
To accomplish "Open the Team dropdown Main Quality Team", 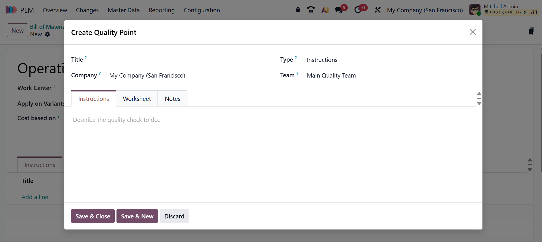I will pyautogui.click(x=391, y=75).
